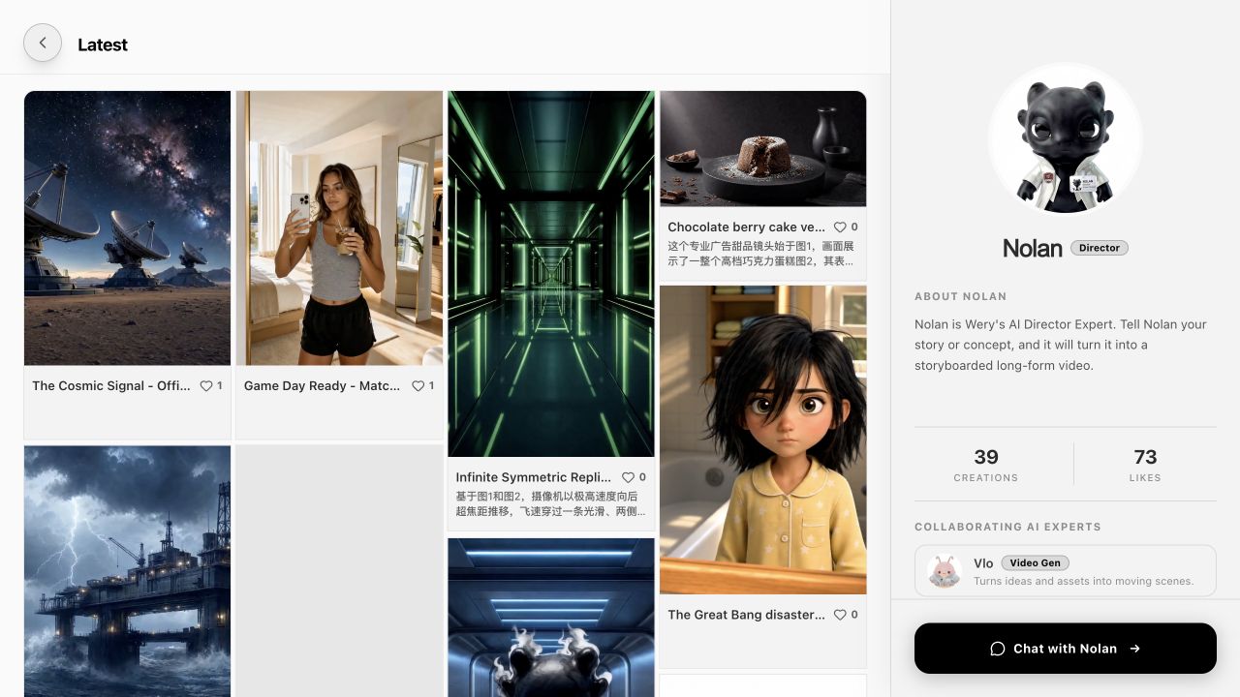Open Game Day Ready - Matc... title
Viewport: 1240px width, 697px height.
323,386
